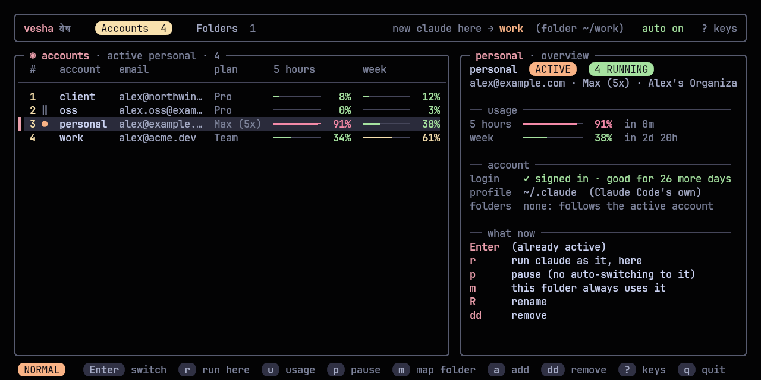761x380 pixels.
Task: Click the overview week usage bar
Action: tap(553, 138)
